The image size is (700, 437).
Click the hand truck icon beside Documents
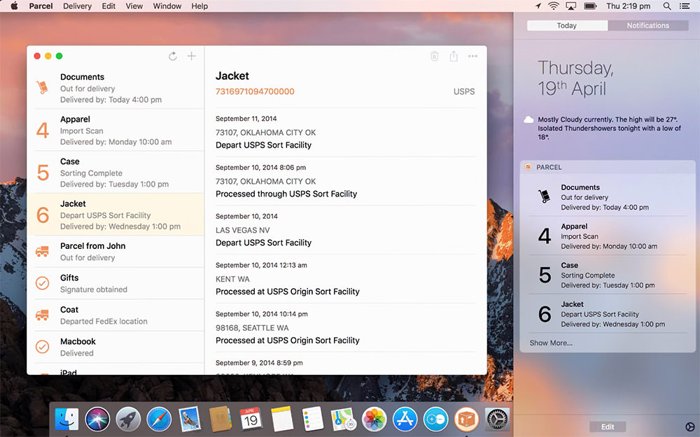click(43, 87)
